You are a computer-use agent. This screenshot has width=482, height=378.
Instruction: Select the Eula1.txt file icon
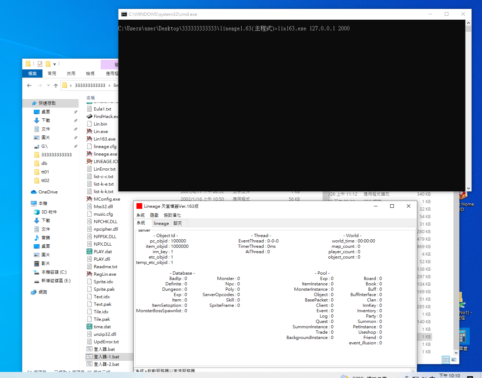(90, 109)
